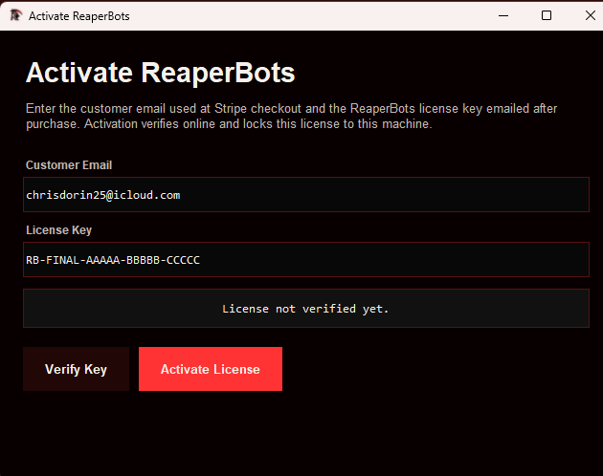Viewport: 603px width, 476px height.
Task: Click the "Activate ReaperBots" heading
Action: pyautogui.click(x=161, y=73)
